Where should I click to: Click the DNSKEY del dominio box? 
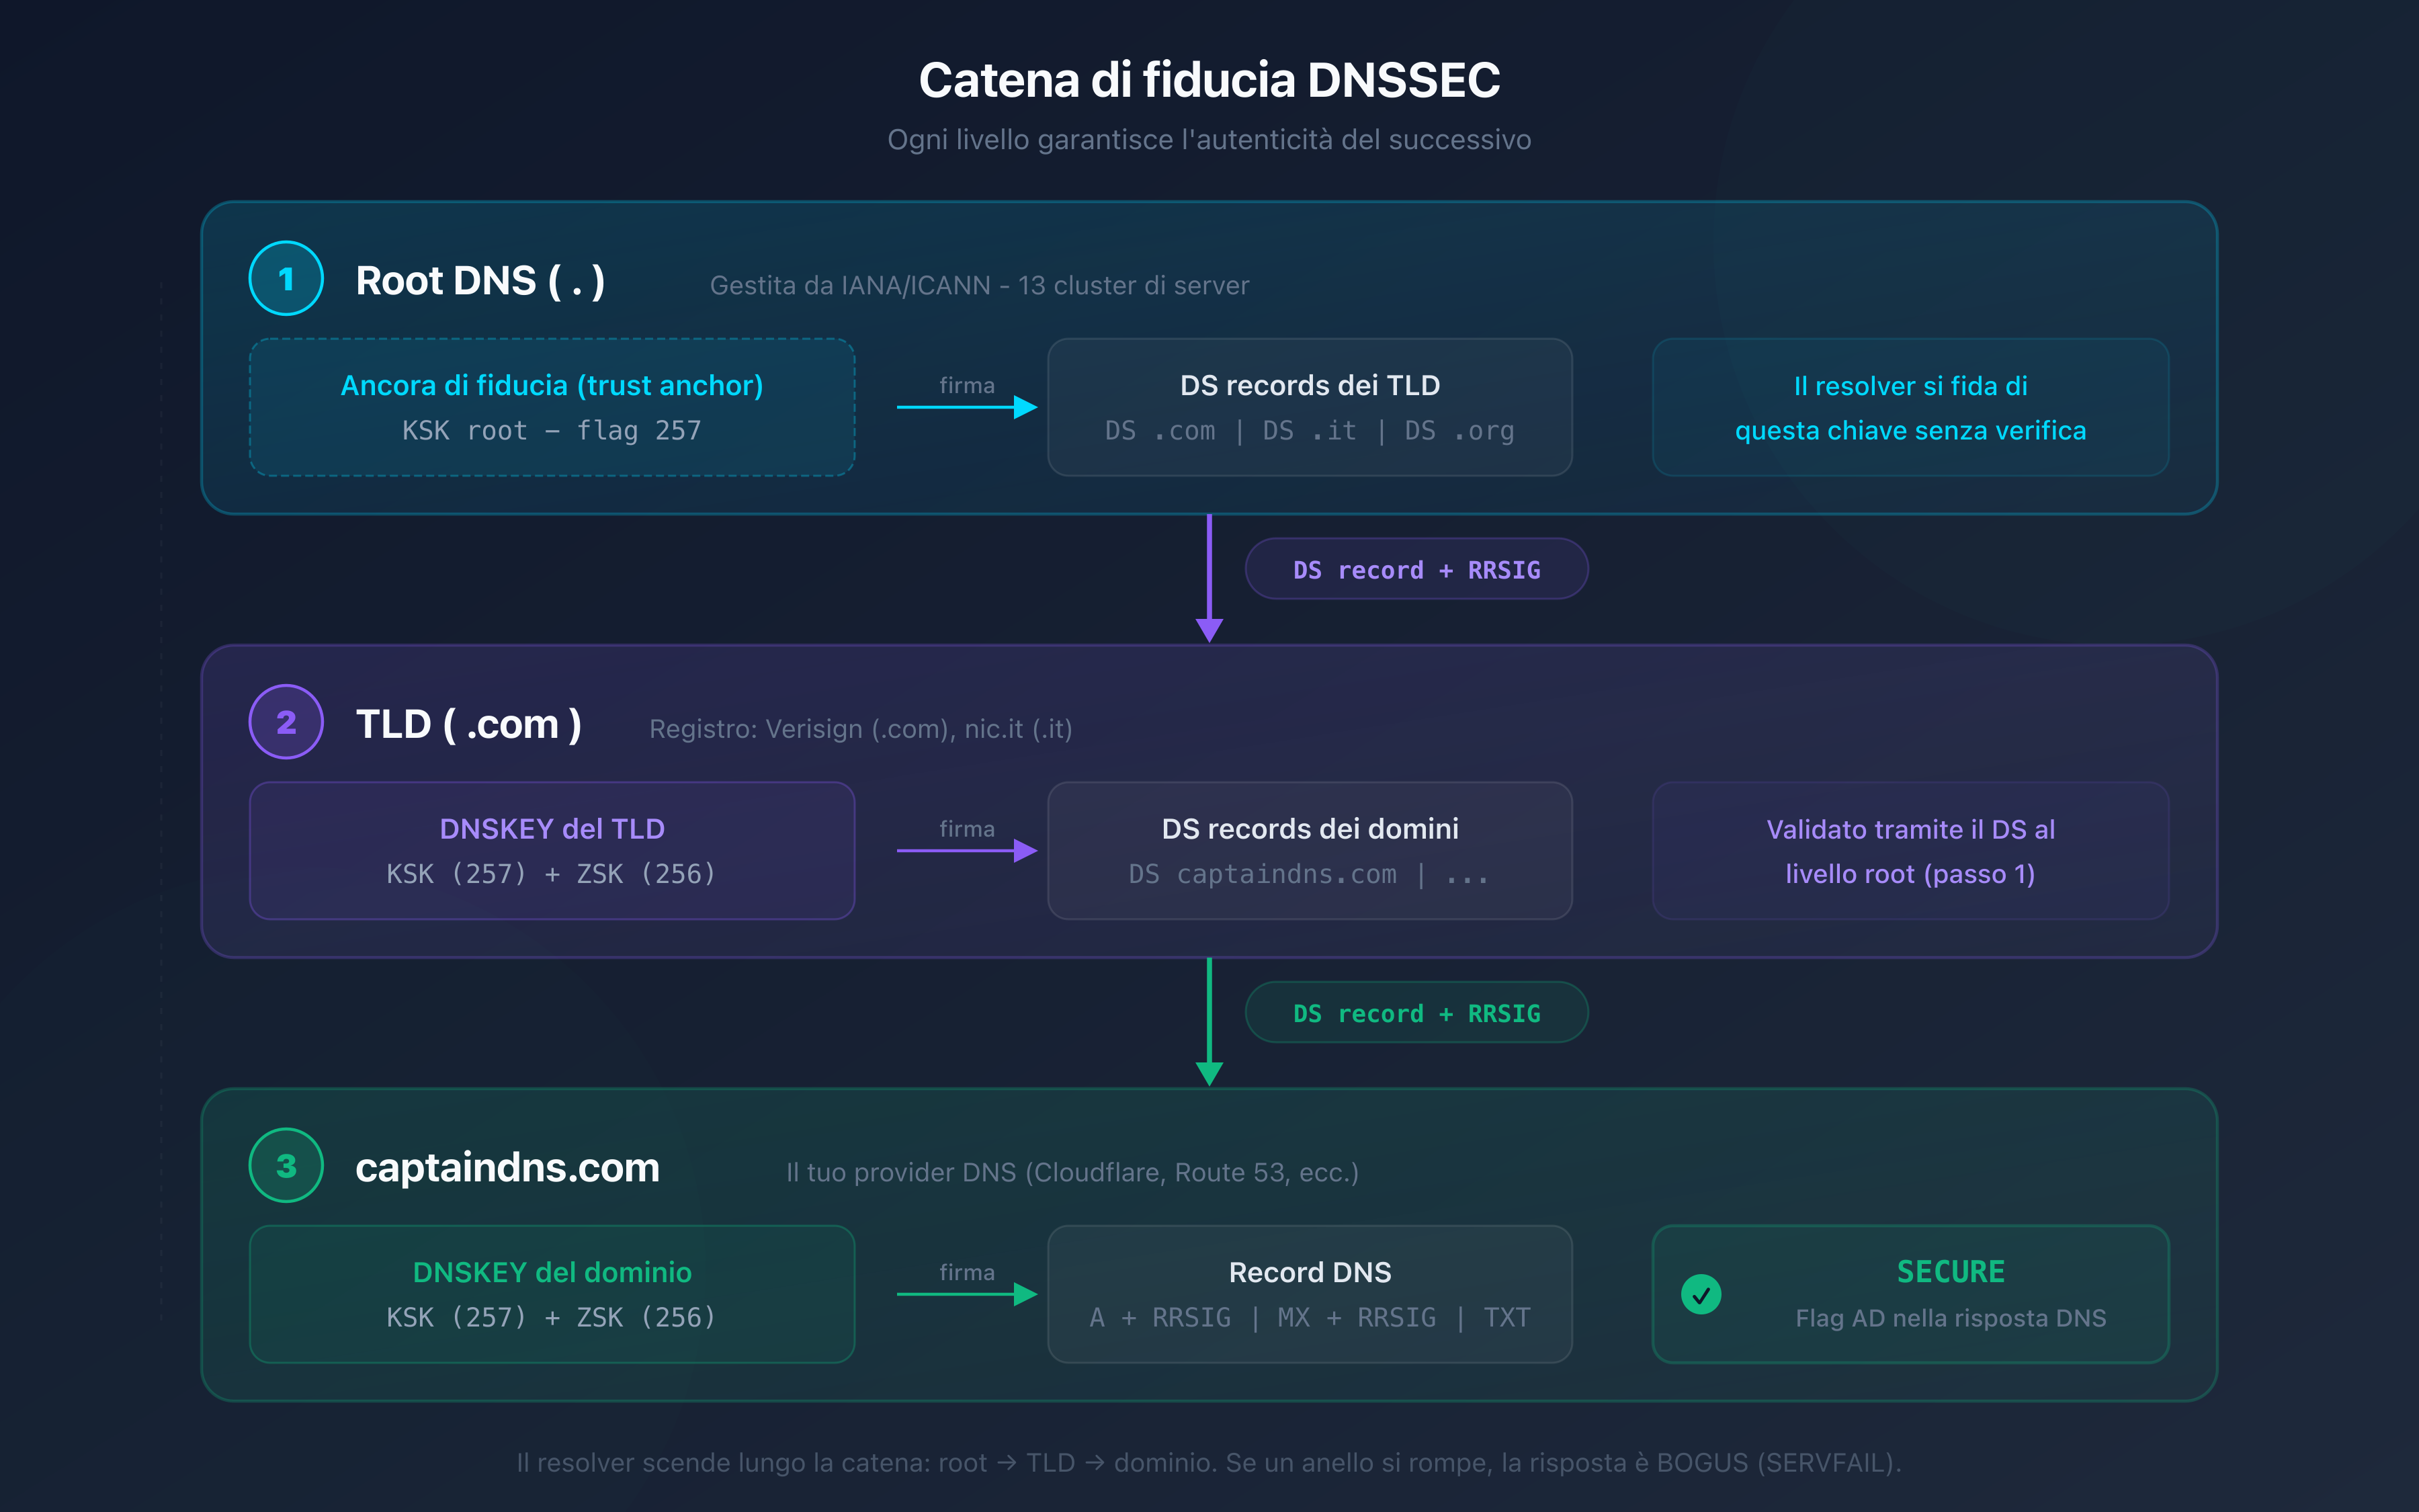coord(552,1294)
